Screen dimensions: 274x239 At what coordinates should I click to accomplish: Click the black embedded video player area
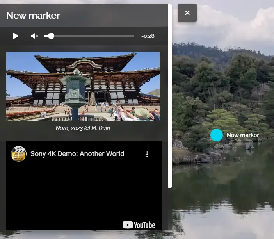[x=84, y=186]
